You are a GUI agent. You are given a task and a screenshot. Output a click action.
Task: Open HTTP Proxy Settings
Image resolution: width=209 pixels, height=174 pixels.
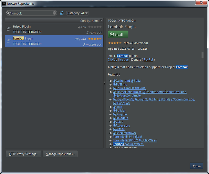[24, 154]
